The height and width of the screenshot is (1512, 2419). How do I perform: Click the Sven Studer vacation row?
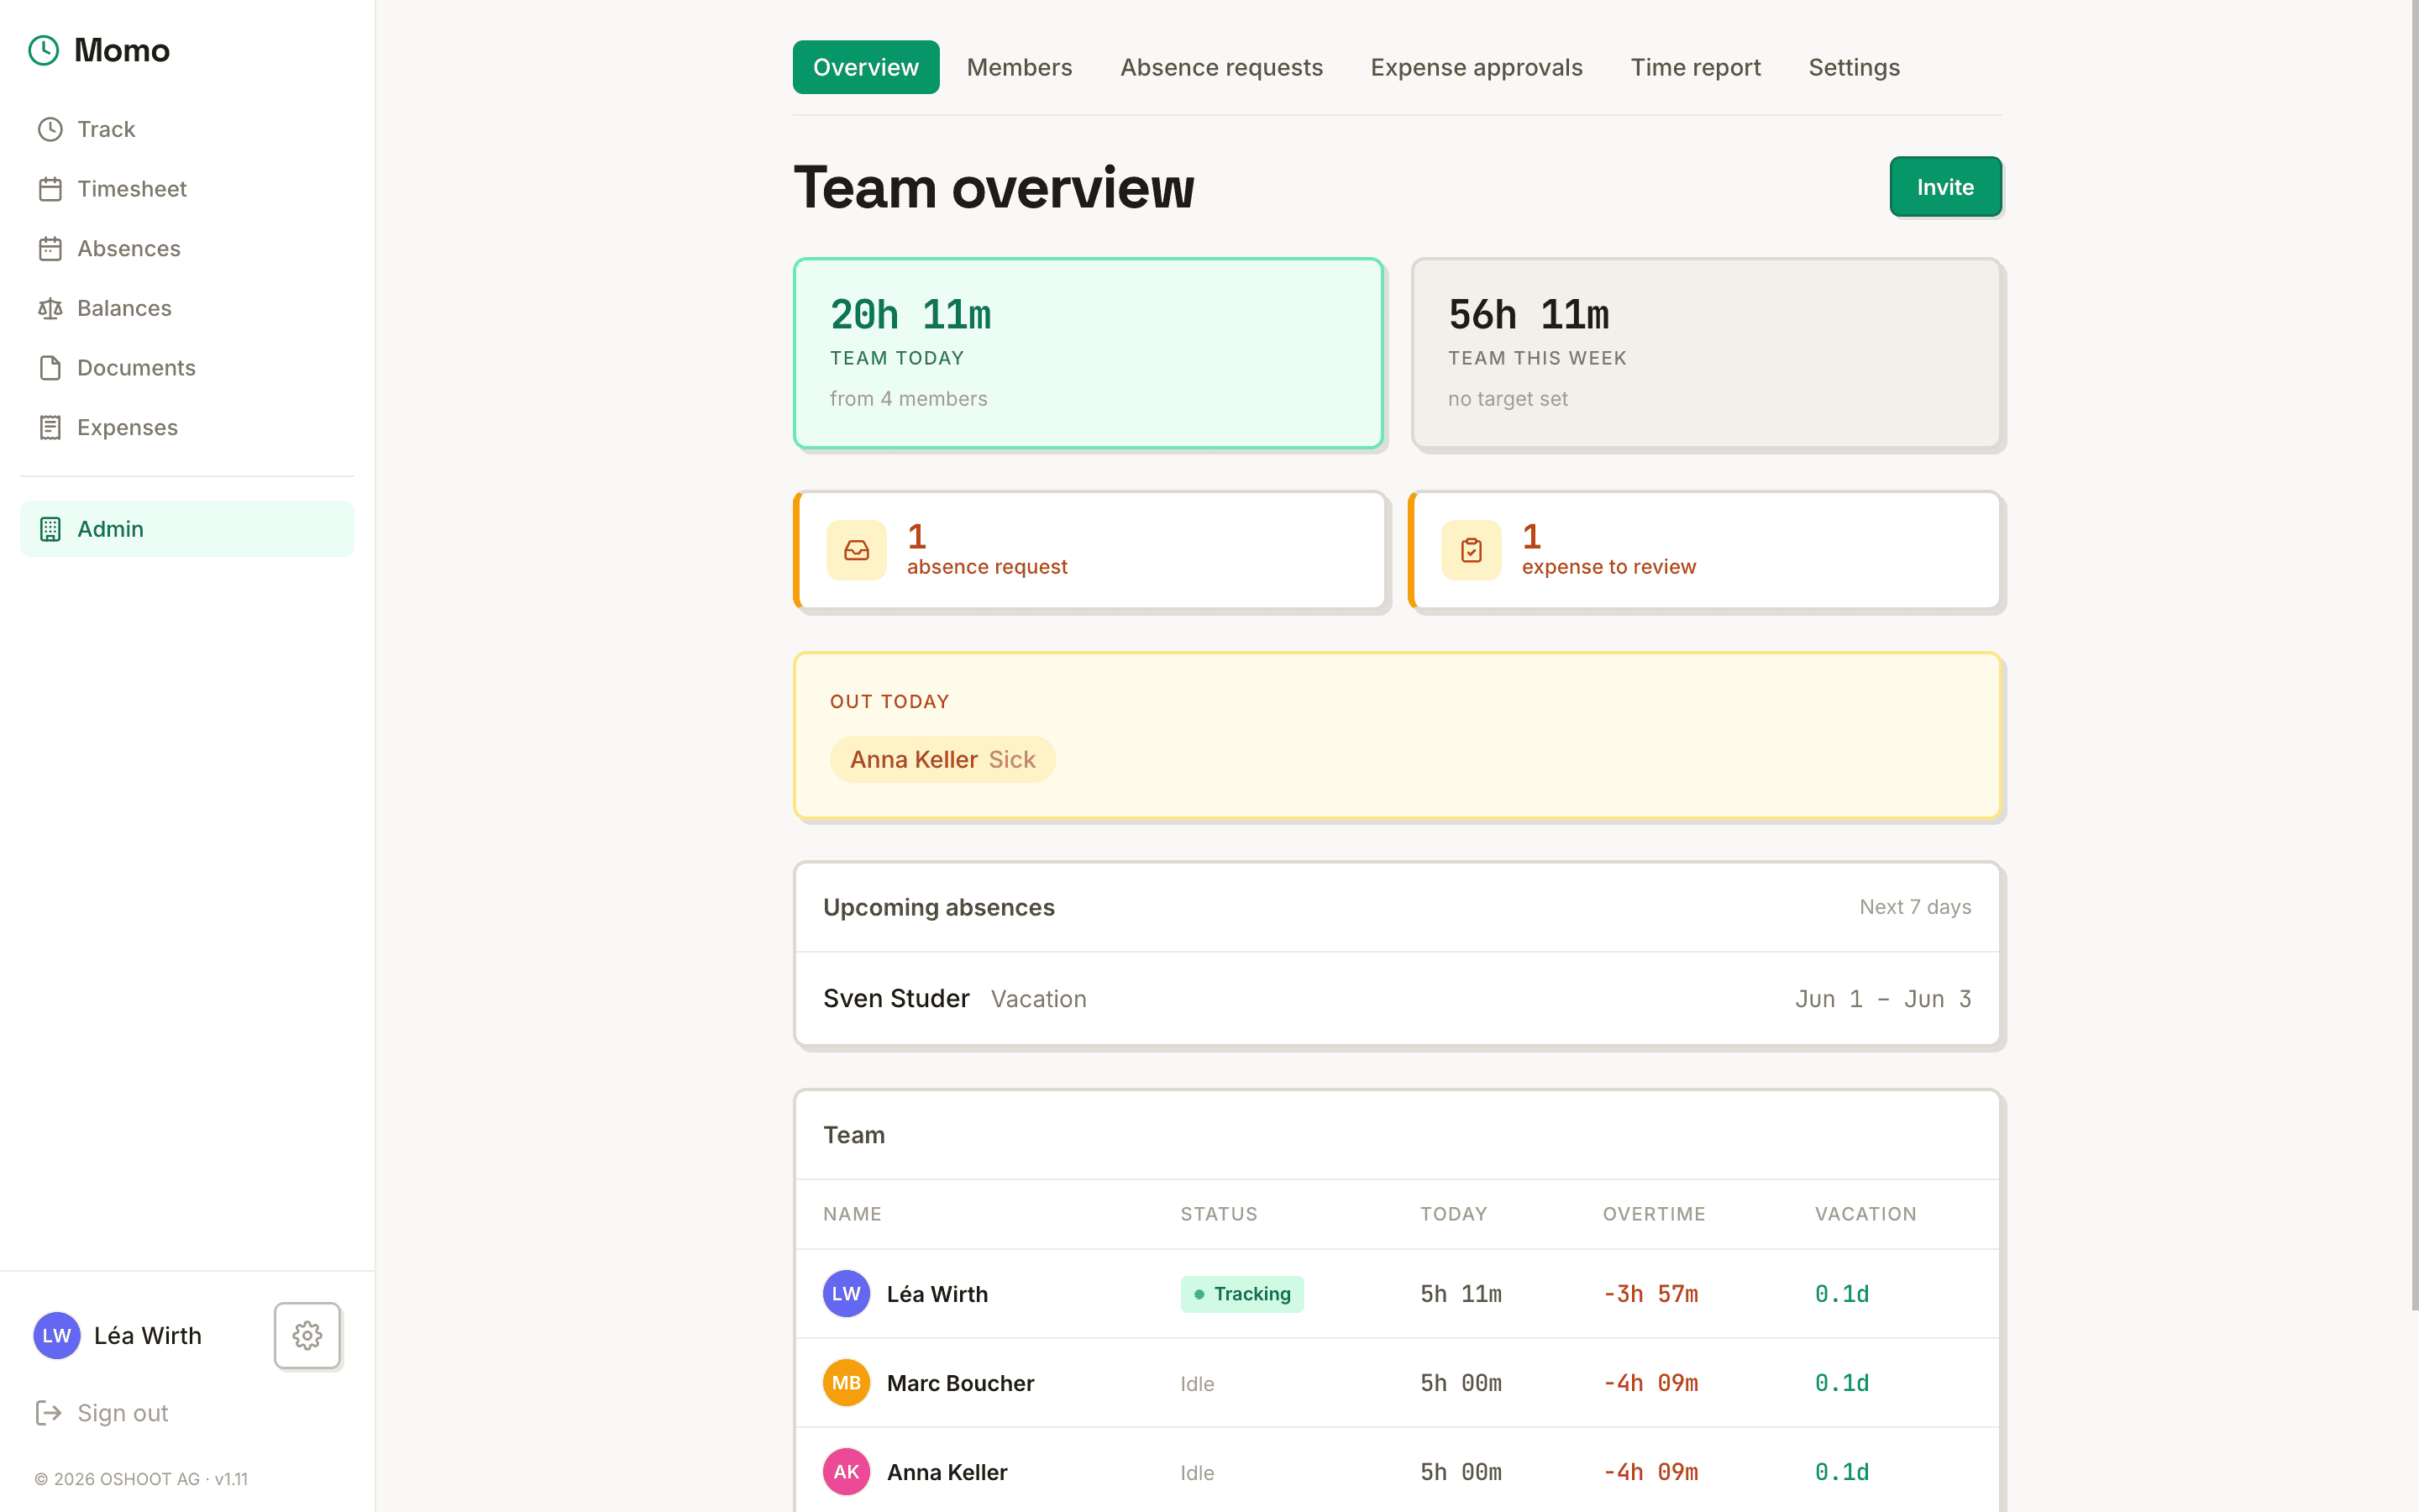click(x=1398, y=999)
